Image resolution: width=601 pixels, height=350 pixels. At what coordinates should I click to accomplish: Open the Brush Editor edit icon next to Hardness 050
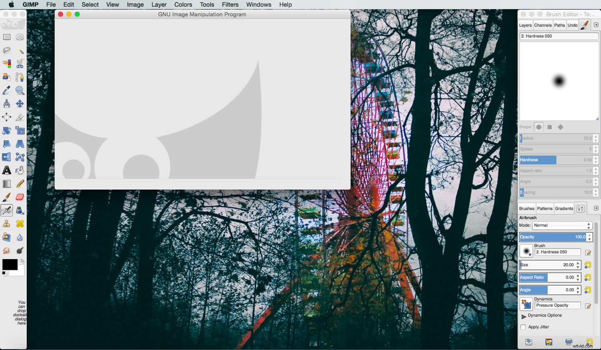588,252
